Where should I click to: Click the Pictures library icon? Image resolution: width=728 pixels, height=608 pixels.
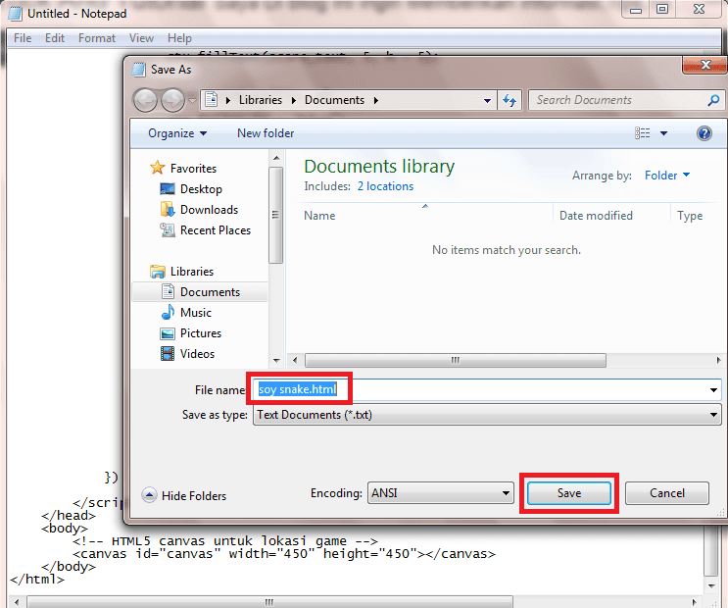(x=168, y=333)
